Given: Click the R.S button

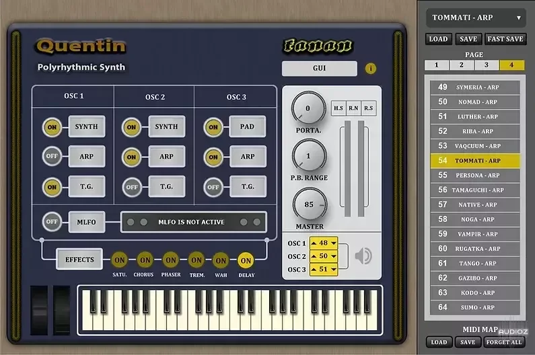Looking at the screenshot, I should 369,108.
